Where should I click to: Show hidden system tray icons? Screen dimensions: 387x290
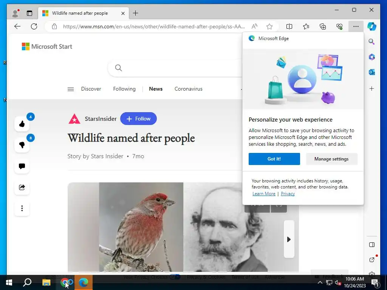320,282
